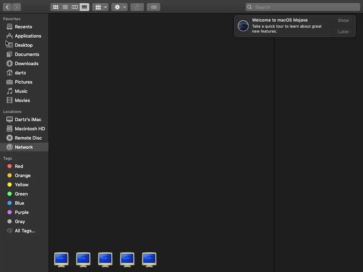Viewport: 363px width, 272px height.
Task: Click the Share toolbar button
Action: pyautogui.click(x=137, y=7)
